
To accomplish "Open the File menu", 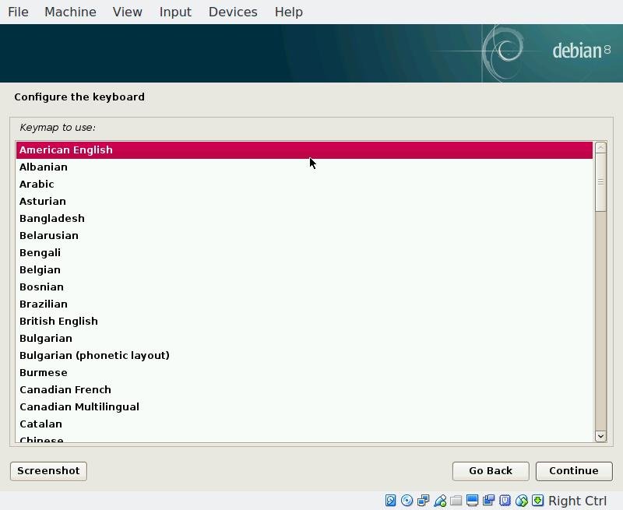I will click(18, 12).
